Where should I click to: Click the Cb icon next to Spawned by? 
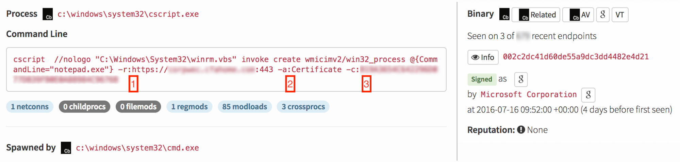(66, 148)
